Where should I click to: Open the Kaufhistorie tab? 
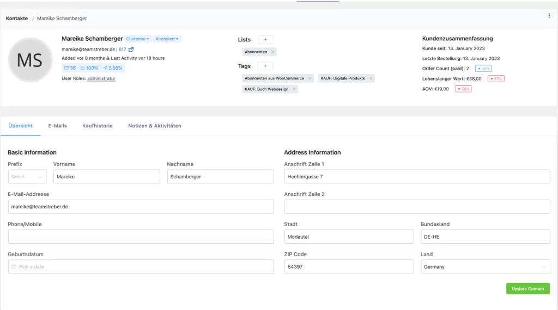(98, 126)
